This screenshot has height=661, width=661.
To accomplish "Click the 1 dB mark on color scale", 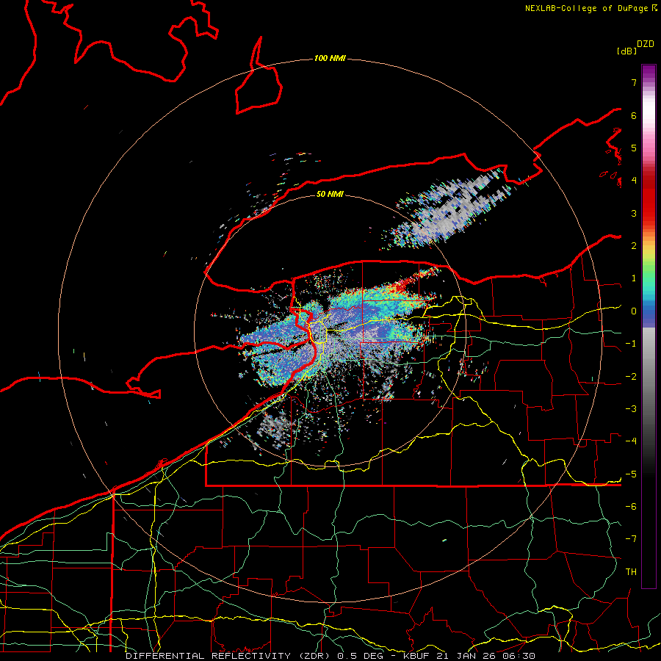I will tap(634, 278).
